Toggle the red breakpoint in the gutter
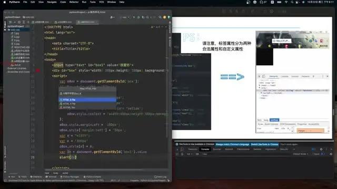Image resolution: width=337 pixels, height=189 pixels. click(x=38, y=70)
